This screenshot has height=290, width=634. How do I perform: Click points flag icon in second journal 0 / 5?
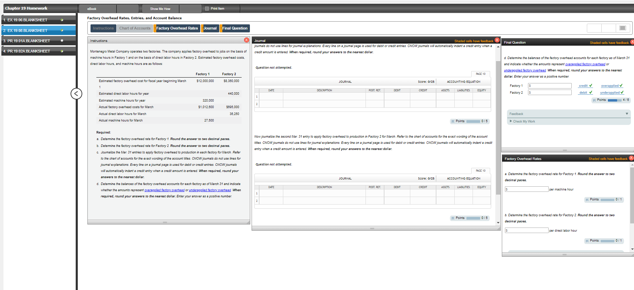coord(453,218)
